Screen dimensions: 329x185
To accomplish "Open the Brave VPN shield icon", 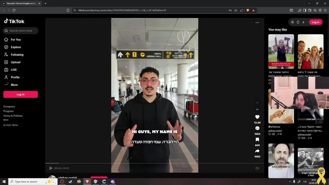I will 320,10.
